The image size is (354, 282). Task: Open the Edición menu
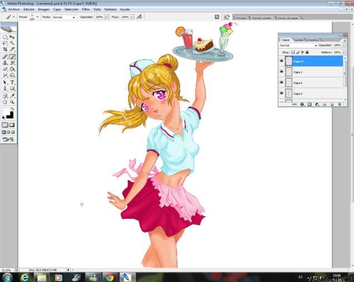(29, 9)
